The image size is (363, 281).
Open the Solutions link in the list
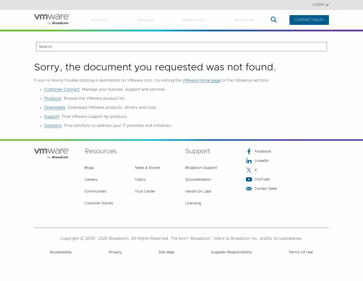(x=53, y=126)
